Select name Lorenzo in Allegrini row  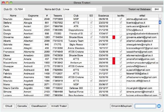click(x=8, y=48)
